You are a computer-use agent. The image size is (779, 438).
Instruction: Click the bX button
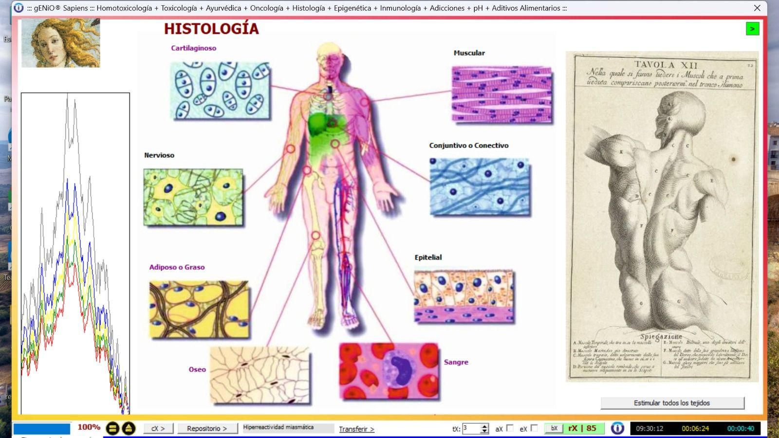(x=554, y=428)
